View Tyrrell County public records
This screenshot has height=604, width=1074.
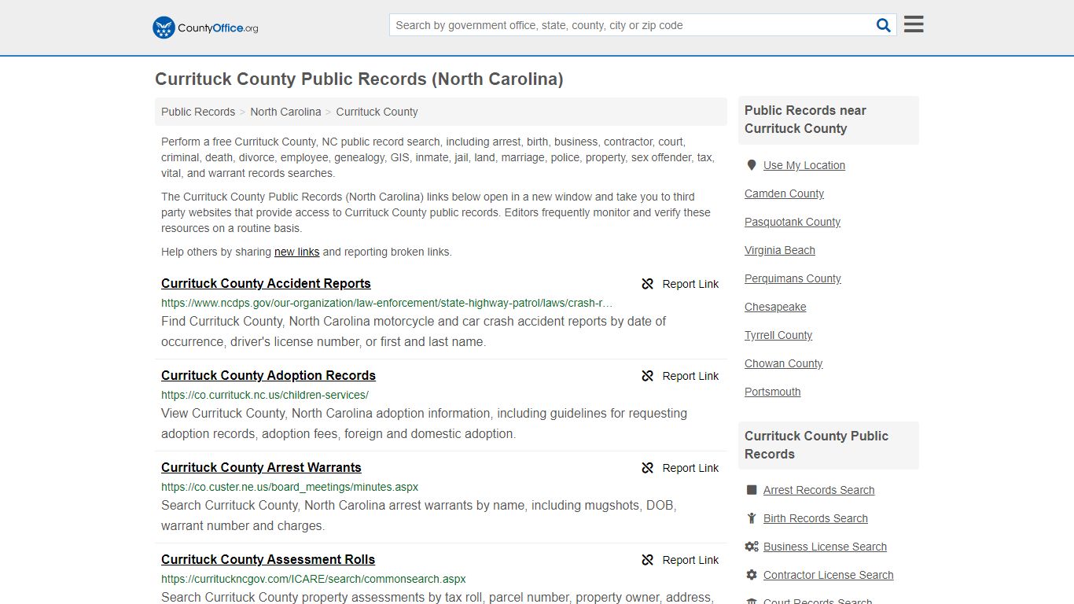tap(778, 335)
